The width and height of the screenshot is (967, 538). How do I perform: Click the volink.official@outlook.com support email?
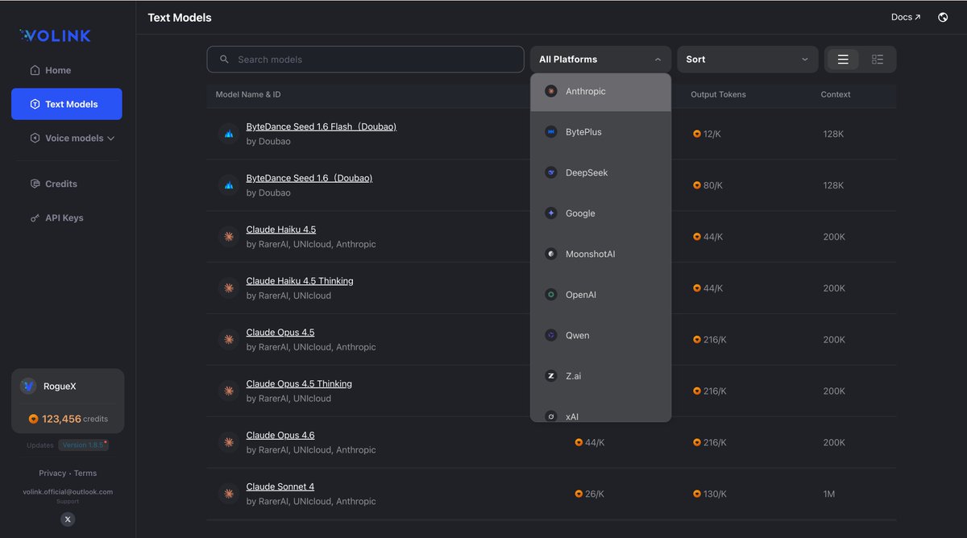[x=68, y=491]
